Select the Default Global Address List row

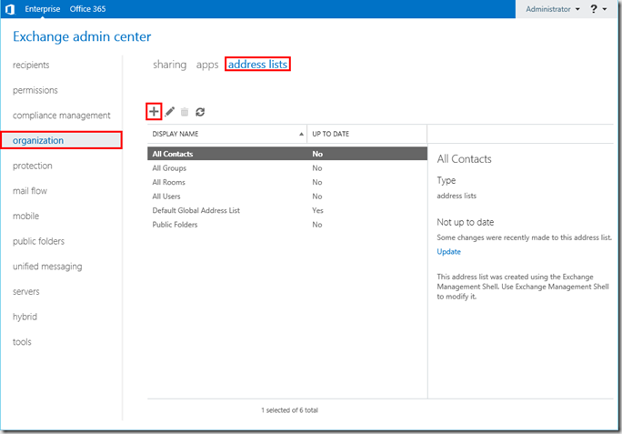click(196, 210)
